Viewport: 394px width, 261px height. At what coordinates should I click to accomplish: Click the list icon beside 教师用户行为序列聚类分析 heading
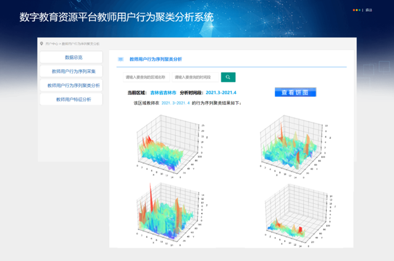pos(120,59)
